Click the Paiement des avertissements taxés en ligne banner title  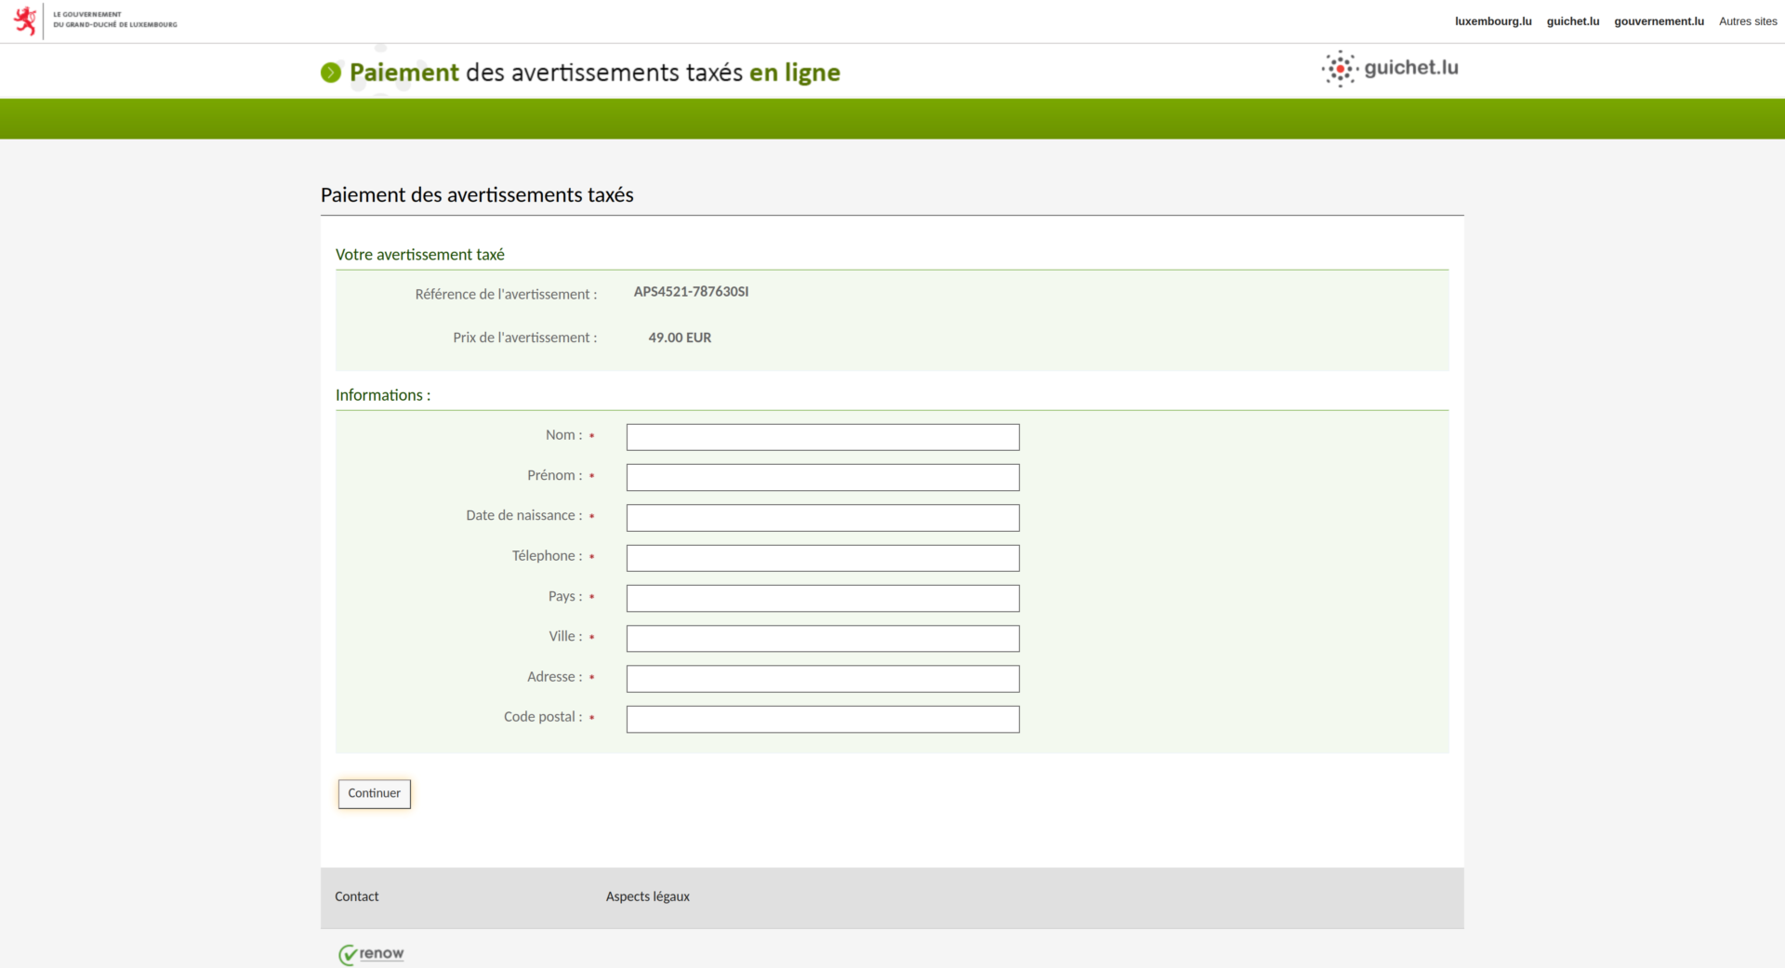[x=595, y=73]
